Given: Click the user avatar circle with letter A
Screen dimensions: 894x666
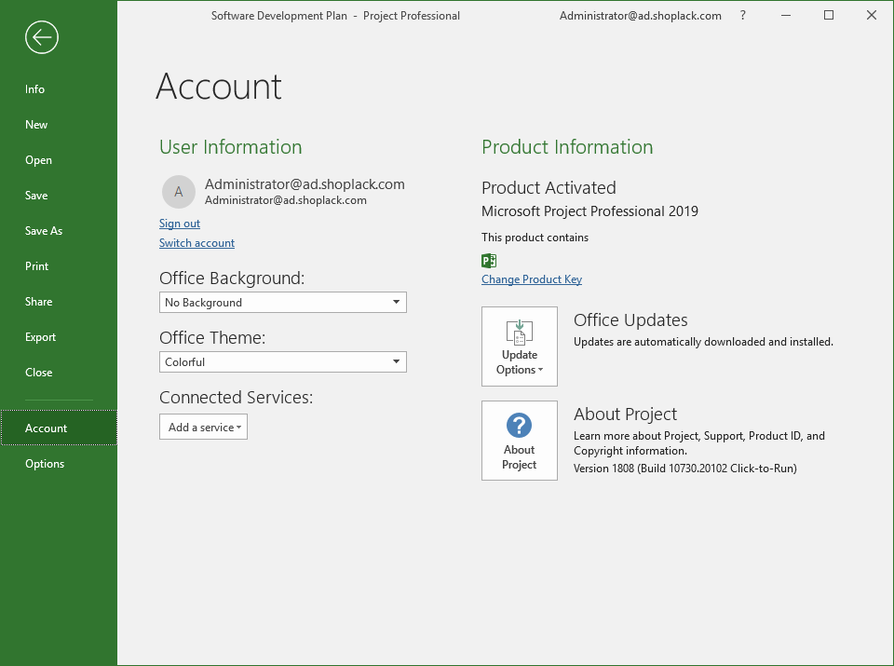Looking at the screenshot, I should pos(179,192).
